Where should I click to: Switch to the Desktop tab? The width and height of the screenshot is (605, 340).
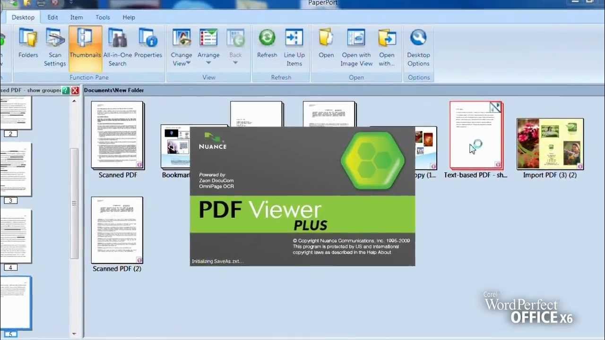pos(23,17)
